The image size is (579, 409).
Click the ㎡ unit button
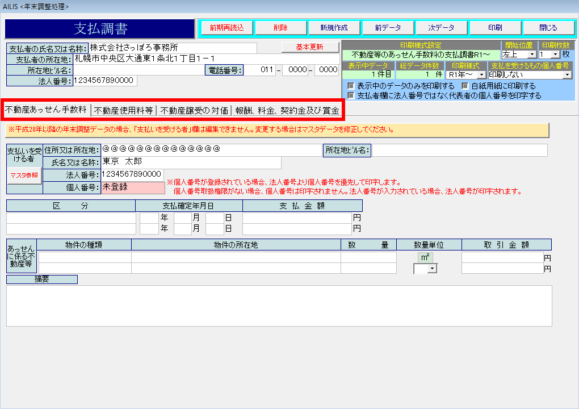click(x=425, y=257)
